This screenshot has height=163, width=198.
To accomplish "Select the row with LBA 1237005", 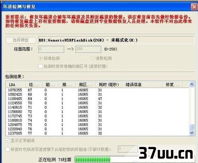I will coord(98,133).
